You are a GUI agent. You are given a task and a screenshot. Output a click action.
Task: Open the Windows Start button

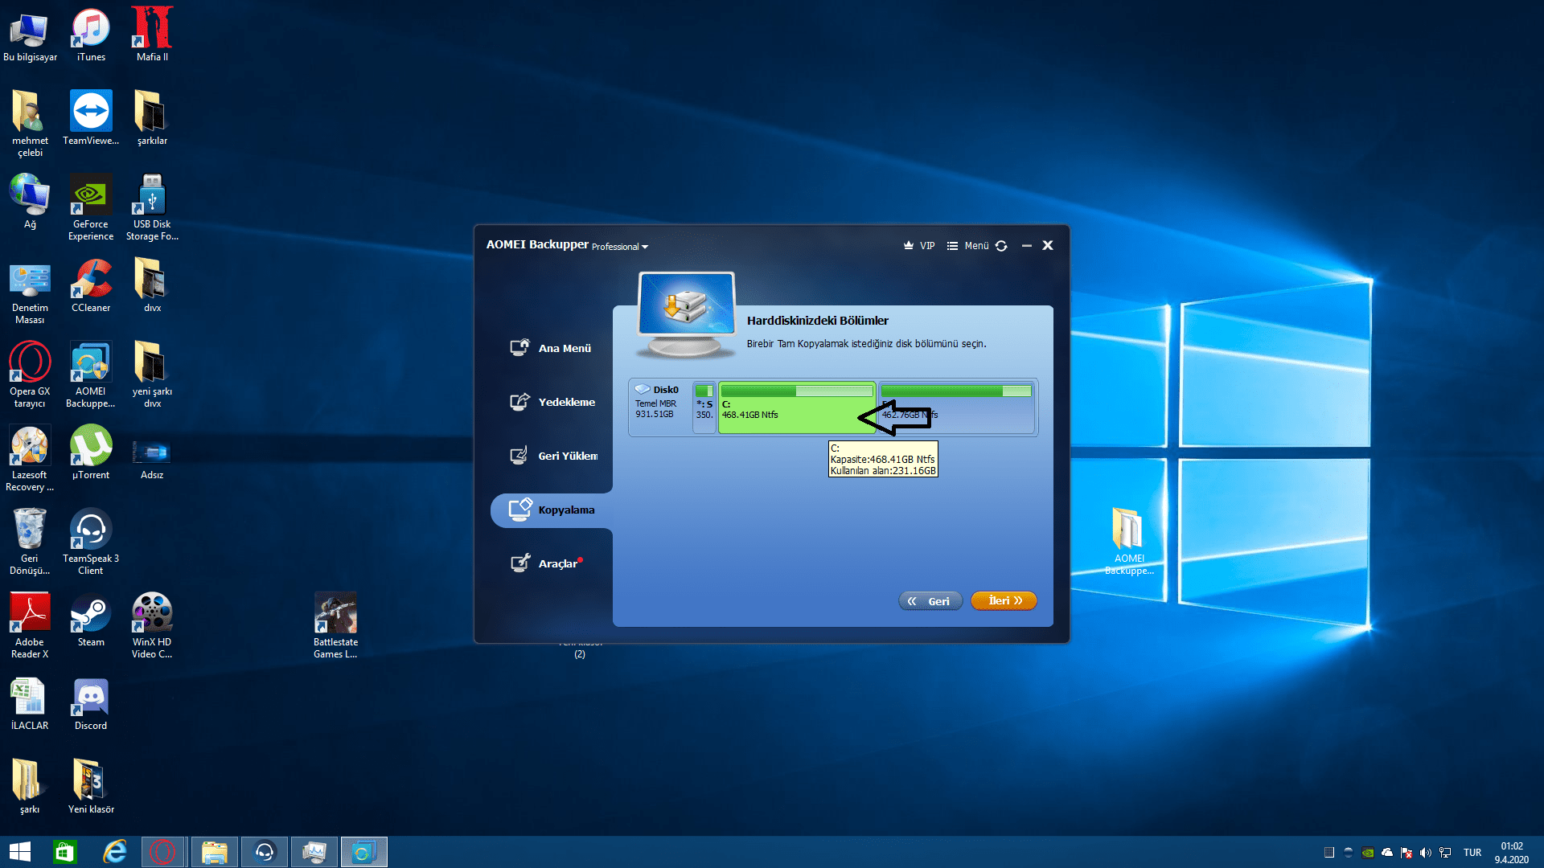[20, 852]
